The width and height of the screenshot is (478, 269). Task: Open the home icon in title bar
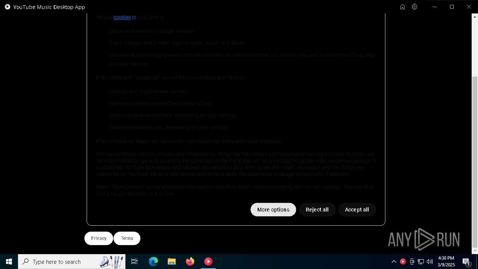tap(403, 7)
